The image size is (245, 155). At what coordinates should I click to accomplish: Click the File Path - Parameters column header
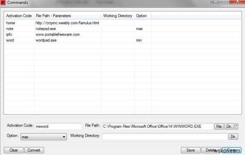pyautogui.click(x=68, y=16)
